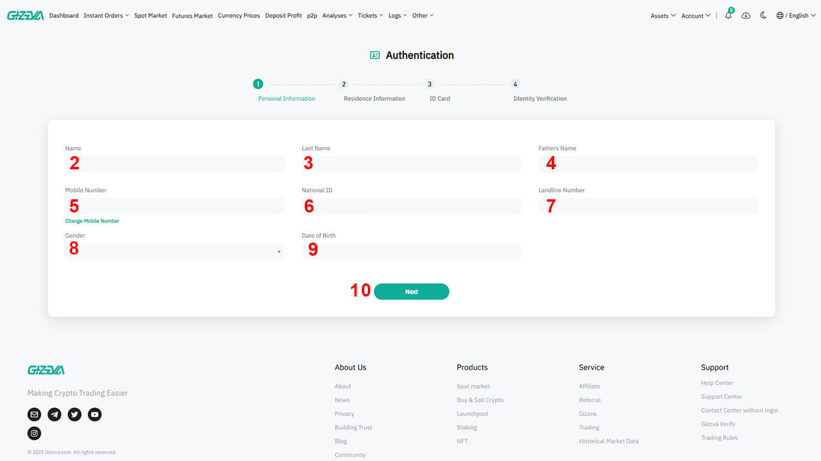Click the notification bell icon
Image resolution: width=821 pixels, height=461 pixels.
click(728, 16)
